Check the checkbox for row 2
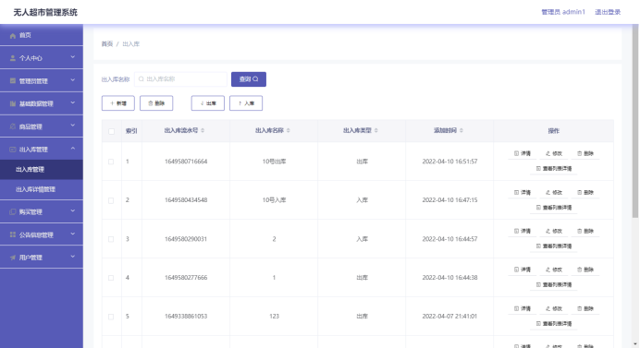Viewport: 640px width, 348px height. [111, 200]
